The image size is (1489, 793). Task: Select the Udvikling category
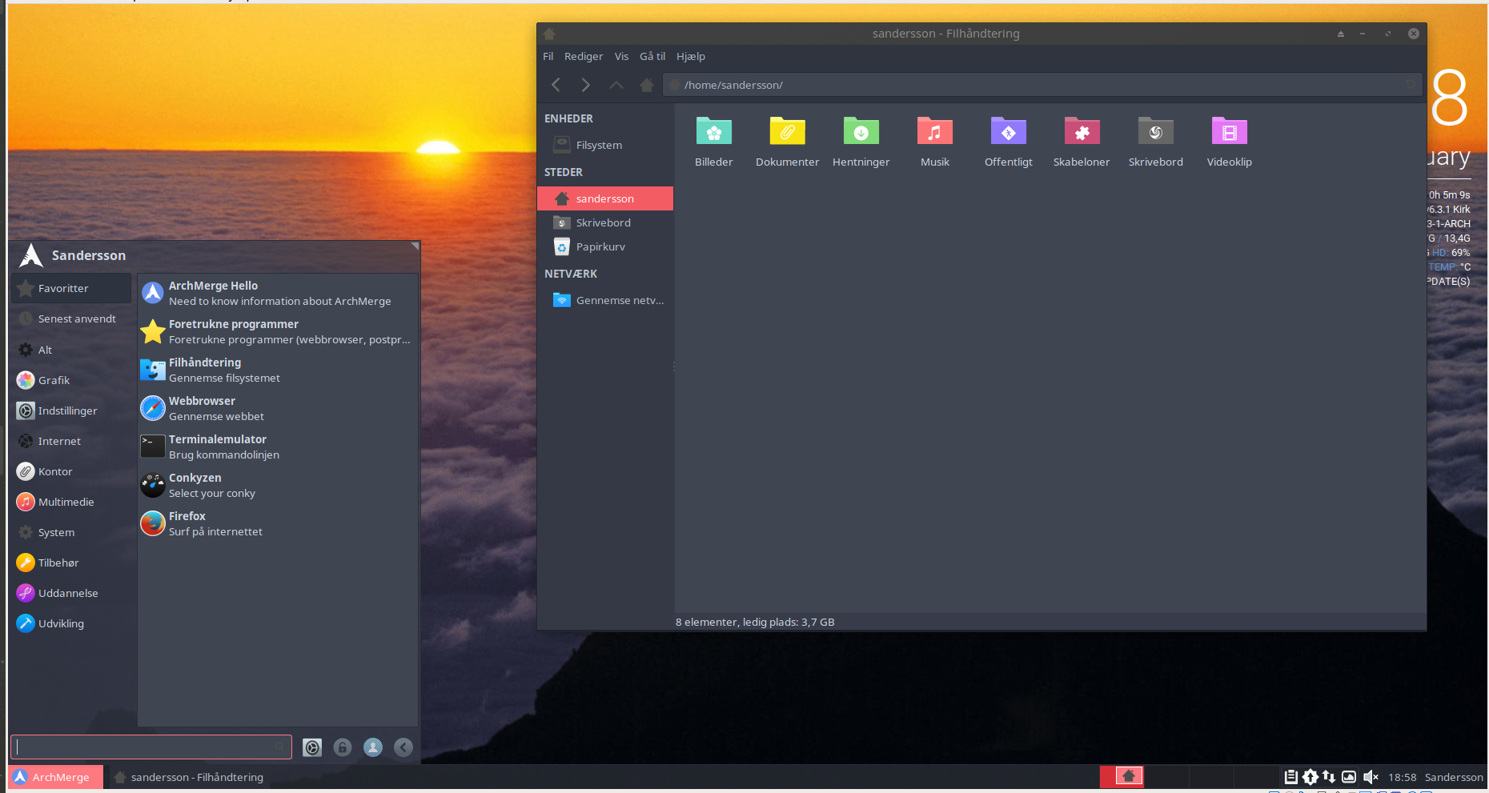[71, 623]
